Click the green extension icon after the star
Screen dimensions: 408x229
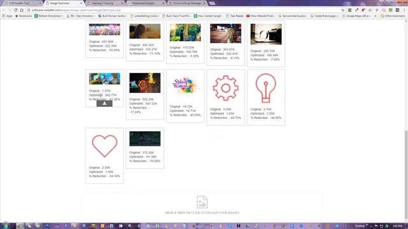350,10
